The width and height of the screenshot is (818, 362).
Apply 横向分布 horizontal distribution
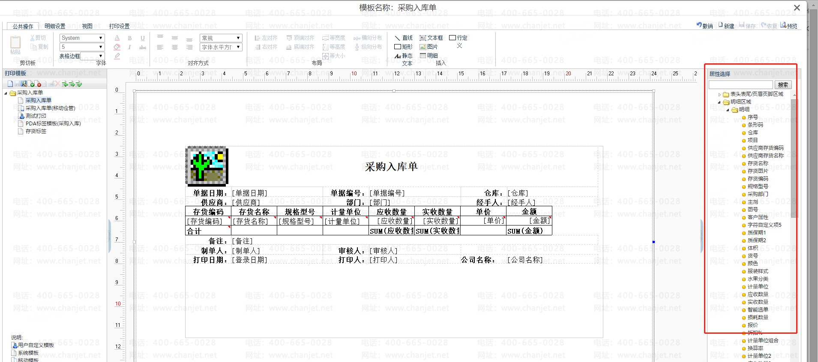(x=368, y=38)
